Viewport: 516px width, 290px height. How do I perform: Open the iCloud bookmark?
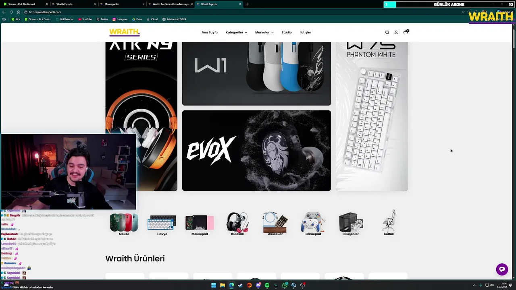[152, 19]
